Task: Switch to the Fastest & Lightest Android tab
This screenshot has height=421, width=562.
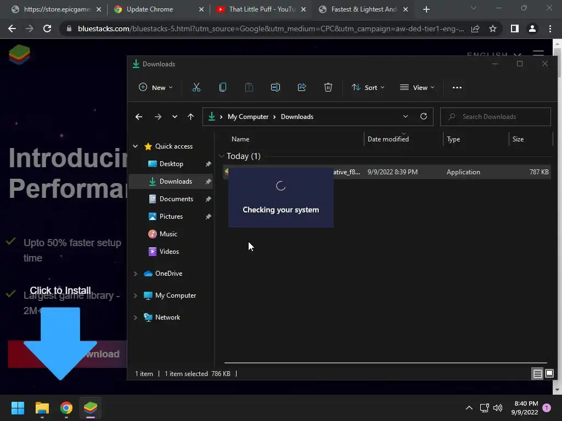Action: coord(364,9)
